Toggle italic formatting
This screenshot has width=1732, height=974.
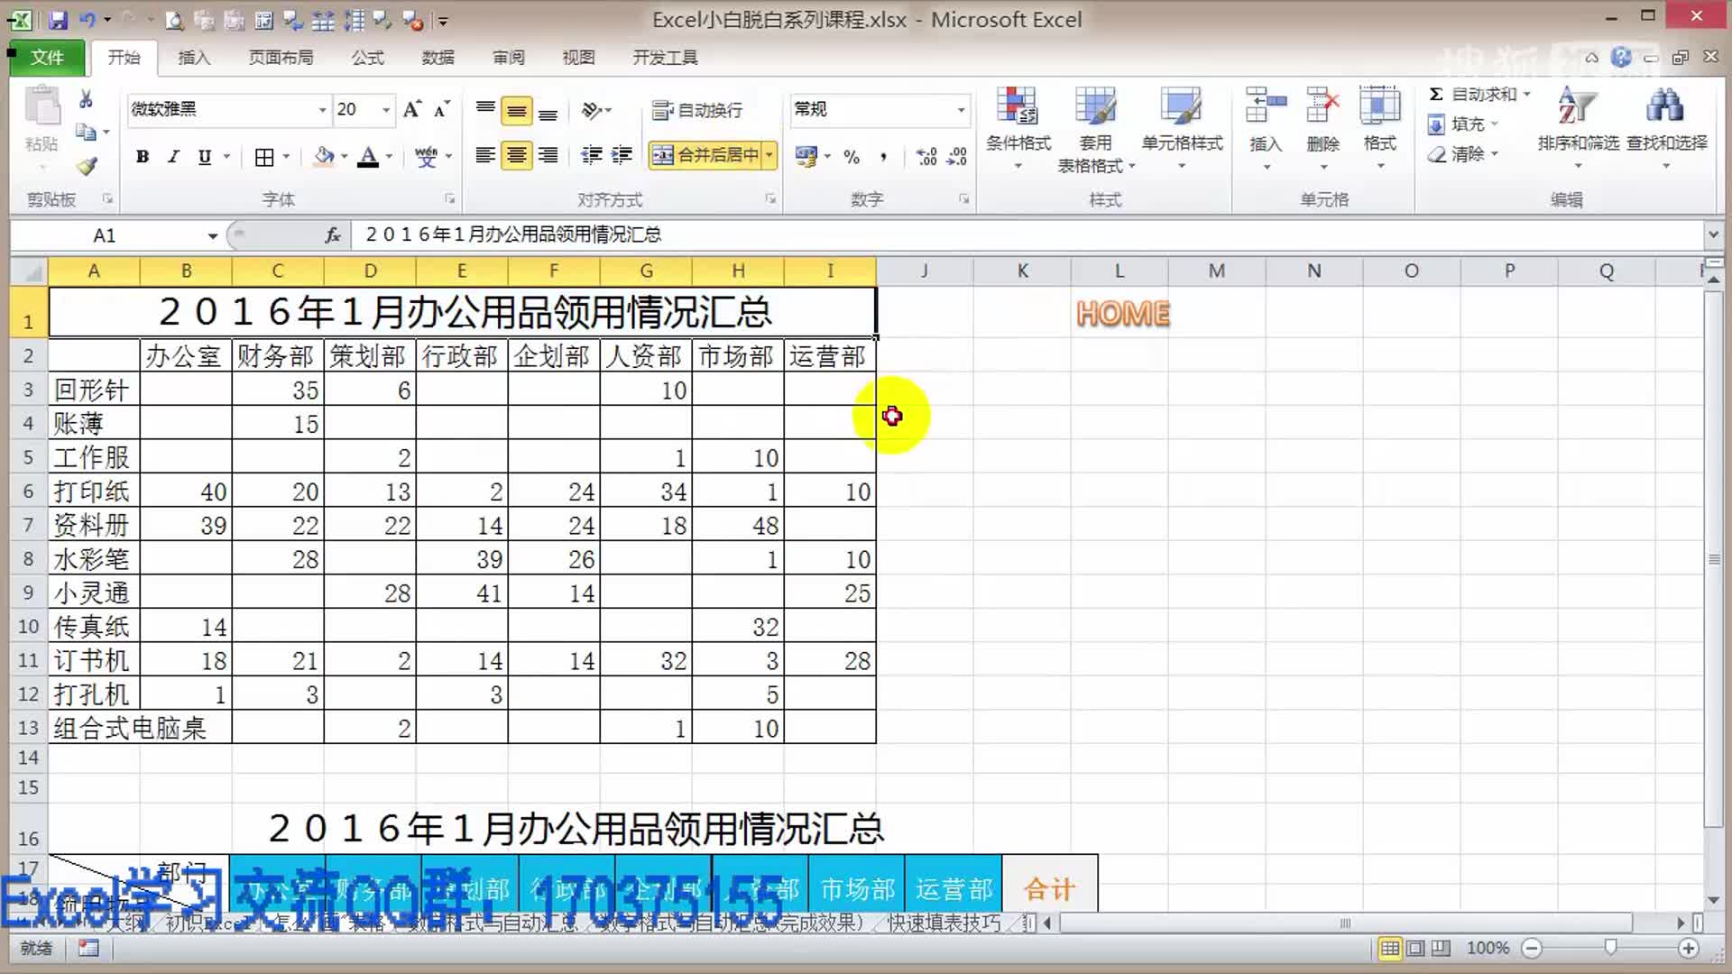click(x=173, y=156)
